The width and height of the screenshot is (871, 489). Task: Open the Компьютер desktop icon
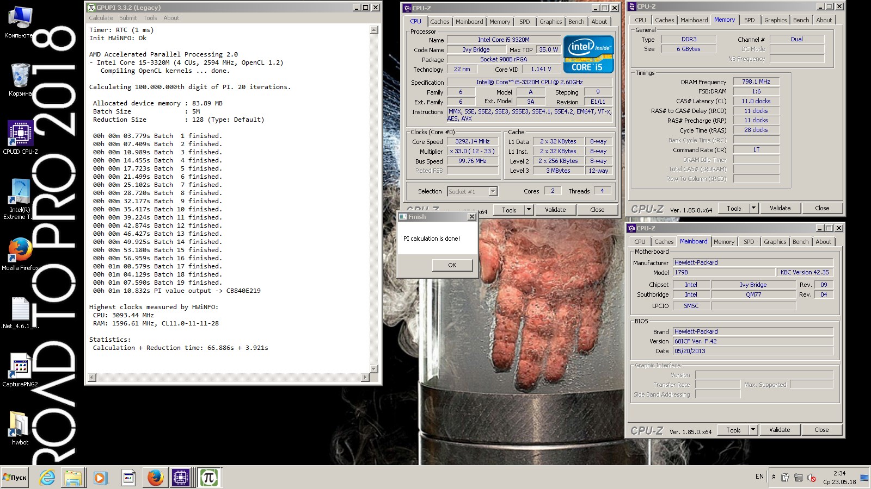coord(20,22)
